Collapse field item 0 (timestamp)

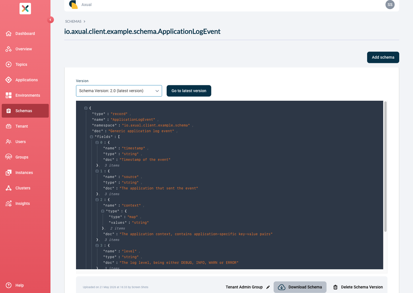point(97,142)
